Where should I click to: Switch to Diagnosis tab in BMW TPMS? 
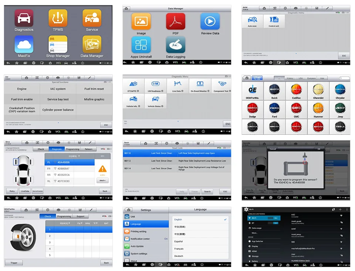pyautogui.click(x=57, y=149)
